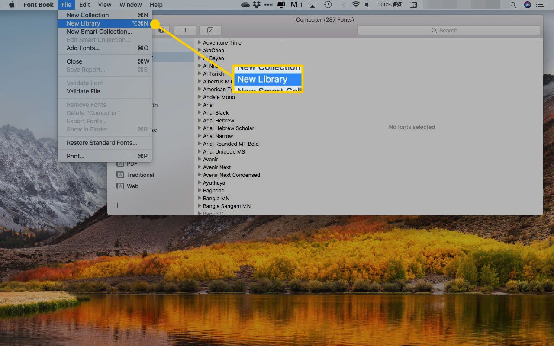Open the Window menu
Viewport: 554px width, 346px height.
tap(130, 5)
